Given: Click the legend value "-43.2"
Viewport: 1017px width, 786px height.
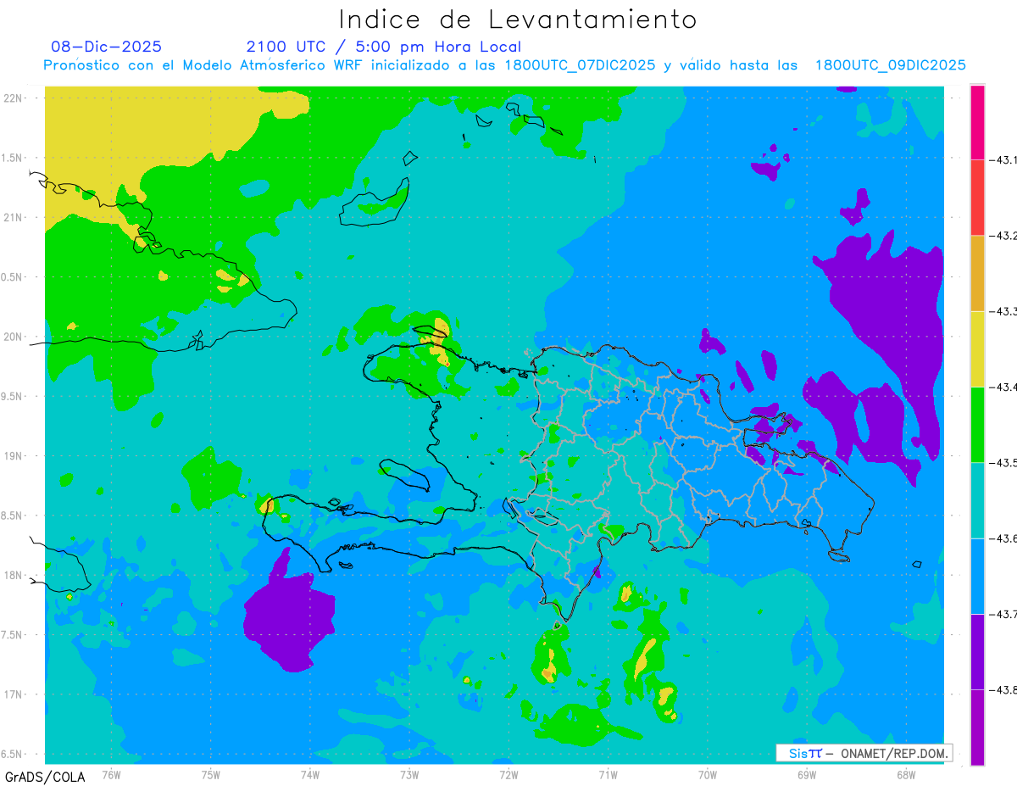Looking at the screenshot, I should pos(1003,236).
